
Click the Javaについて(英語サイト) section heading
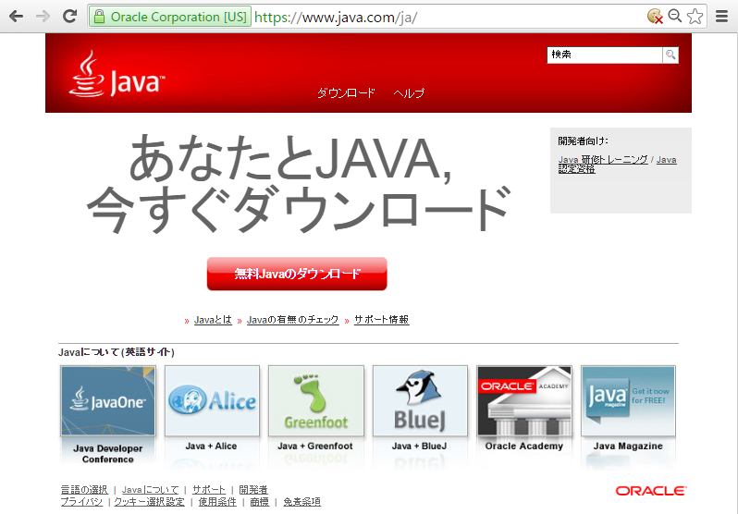point(117,352)
